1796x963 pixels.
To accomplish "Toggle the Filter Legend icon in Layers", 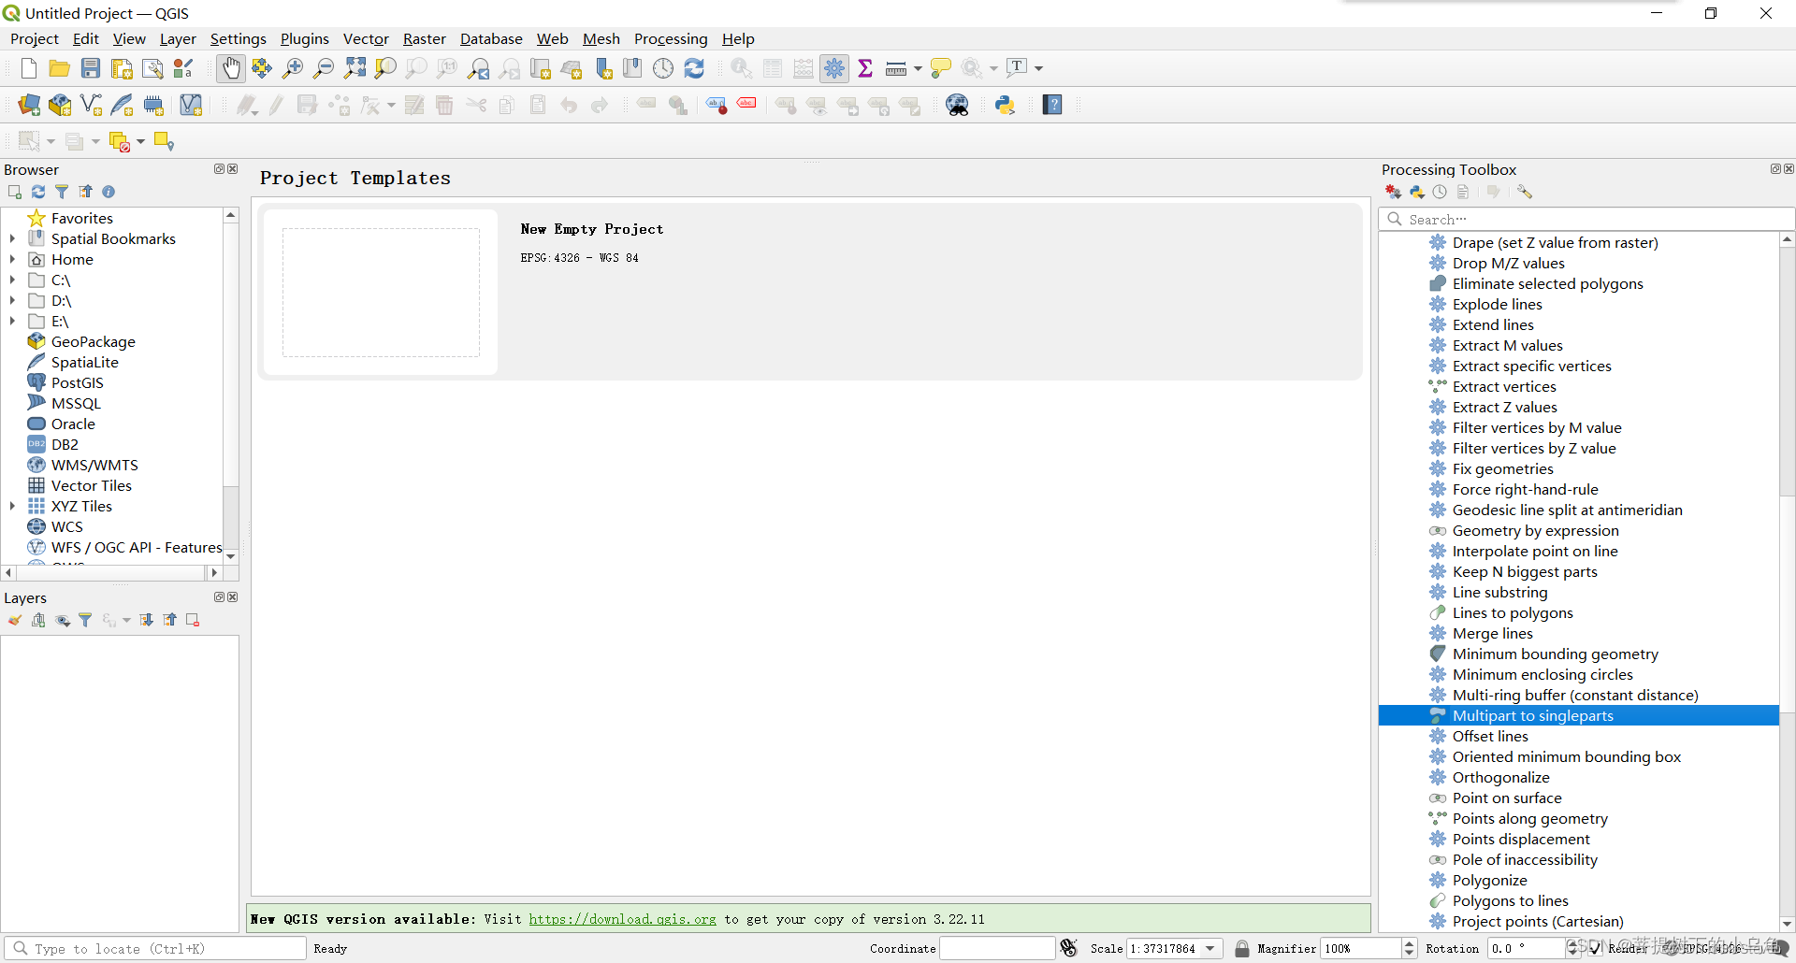I will point(85,620).
